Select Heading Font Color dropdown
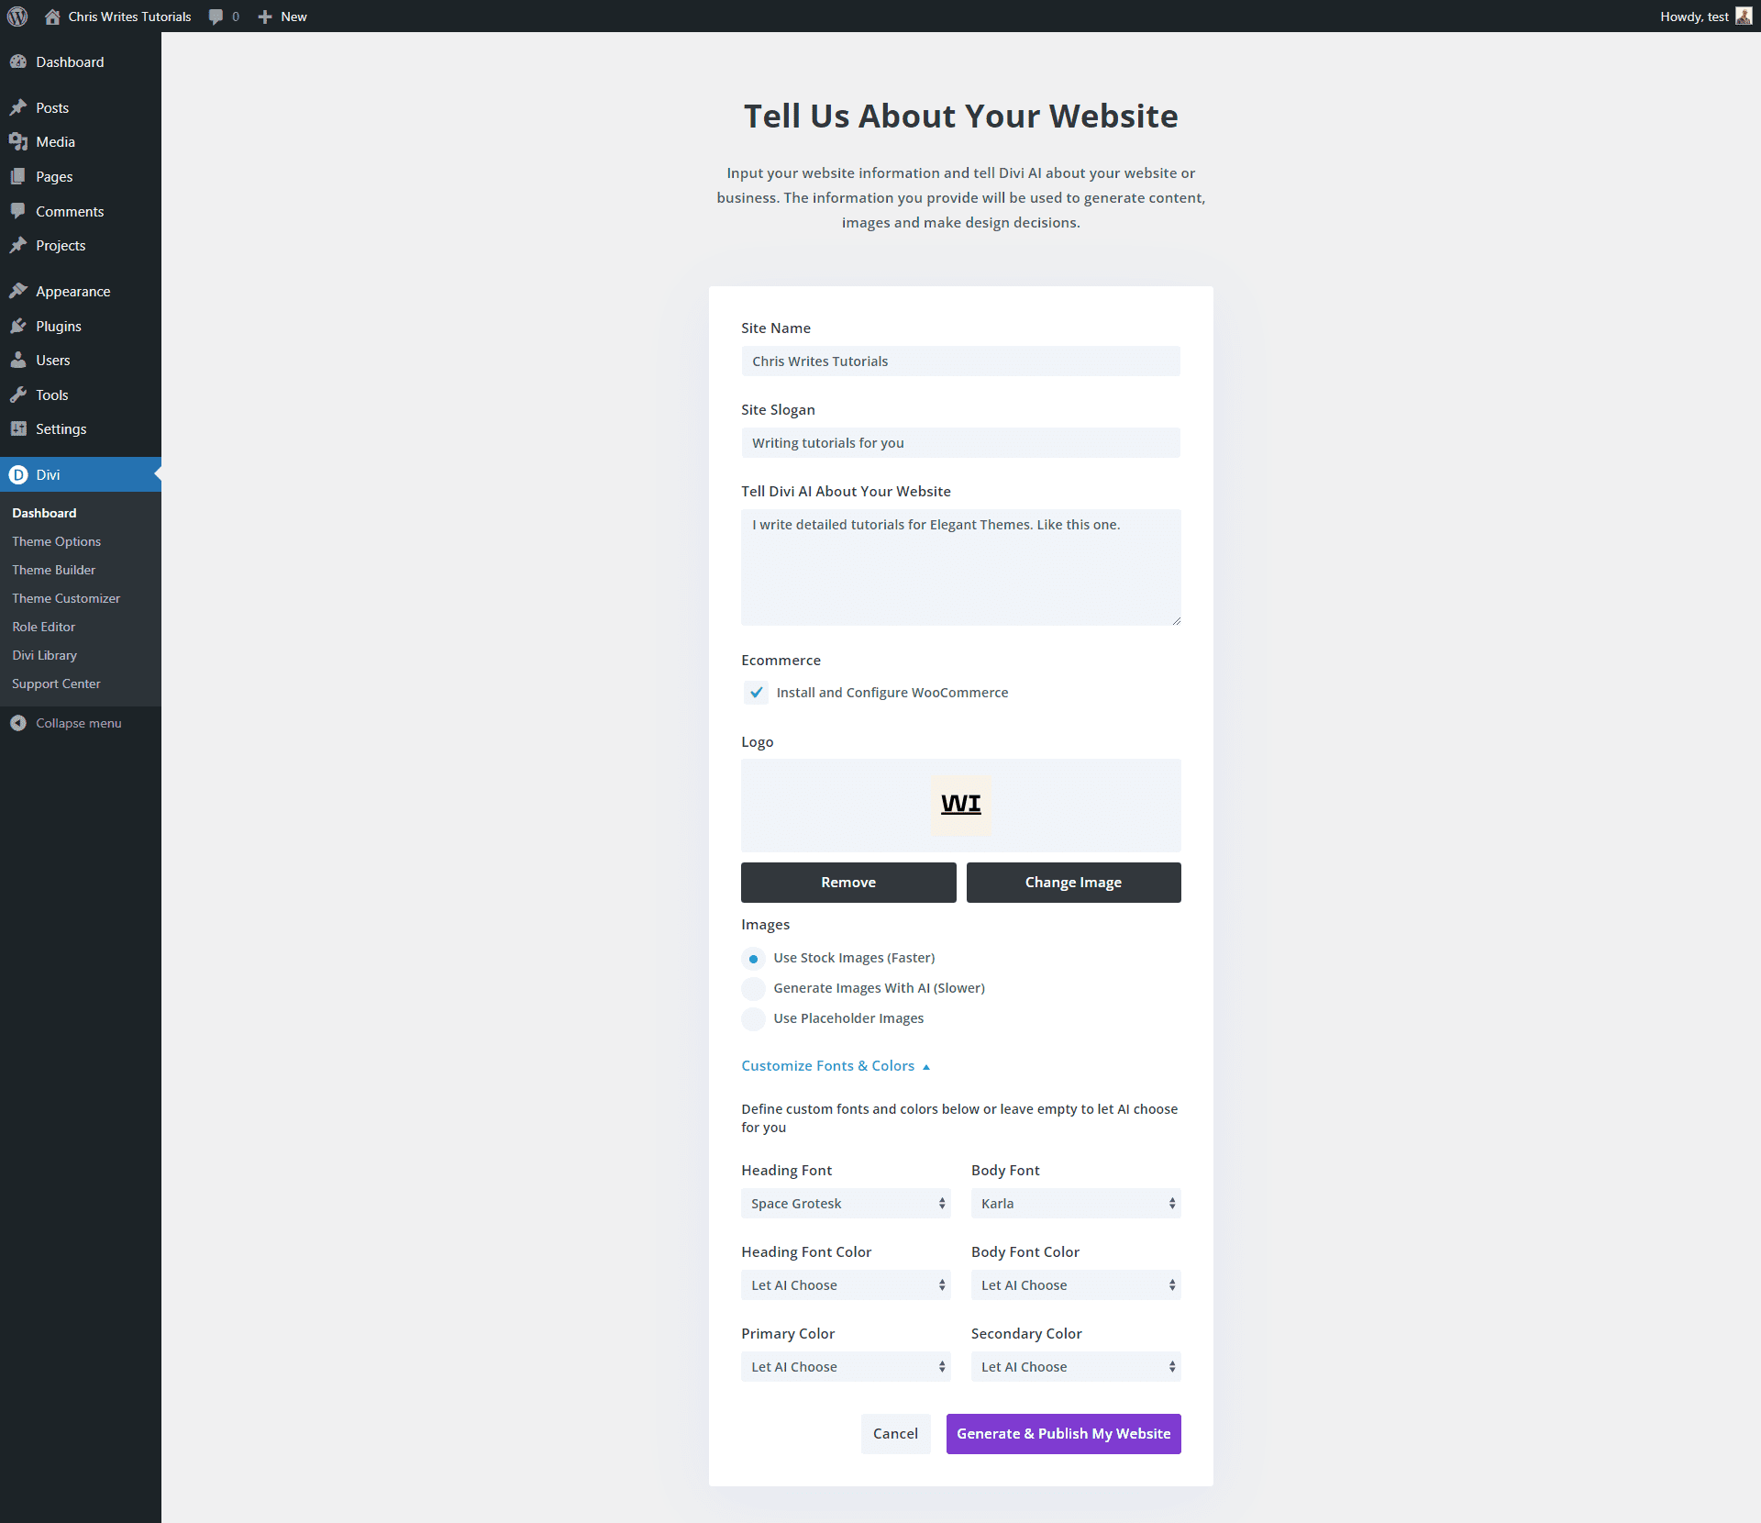 click(846, 1284)
